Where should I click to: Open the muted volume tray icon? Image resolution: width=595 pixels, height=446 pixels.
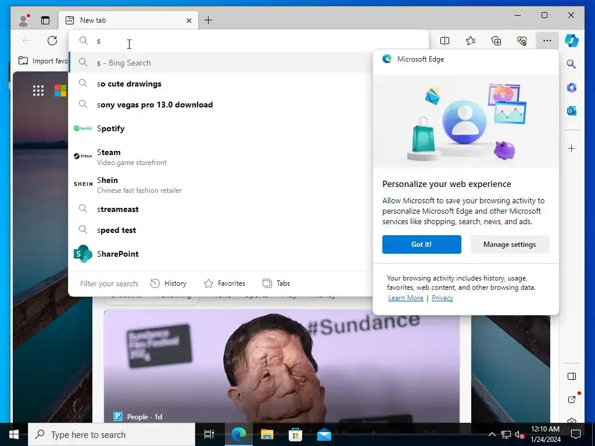(519, 434)
